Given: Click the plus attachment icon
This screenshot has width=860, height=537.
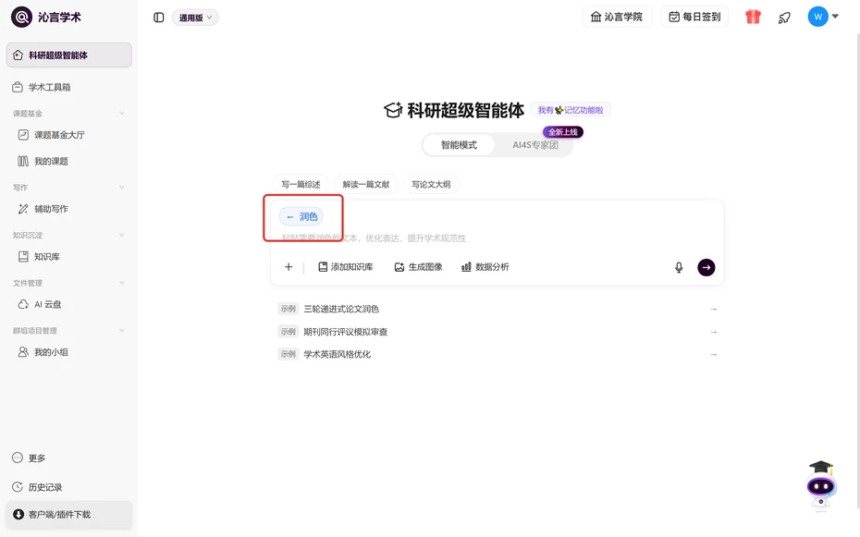Looking at the screenshot, I should pyautogui.click(x=289, y=267).
